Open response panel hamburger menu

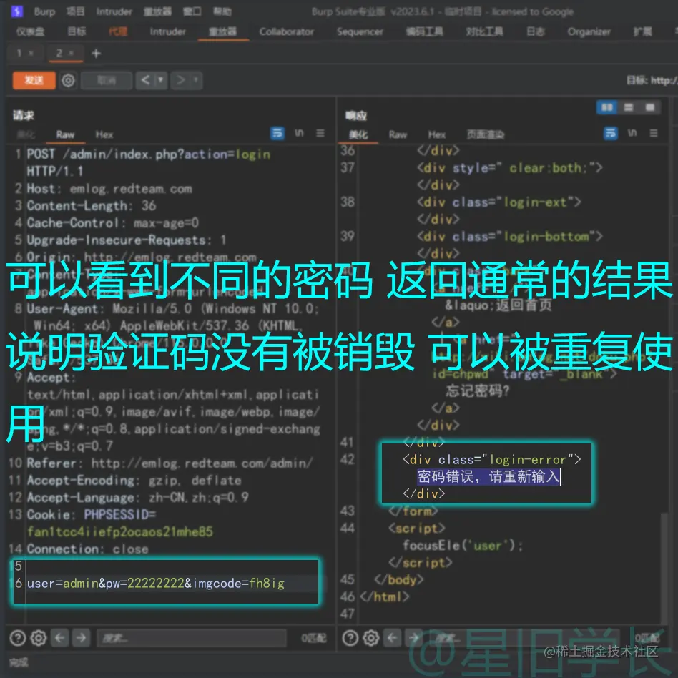(654, 133)
